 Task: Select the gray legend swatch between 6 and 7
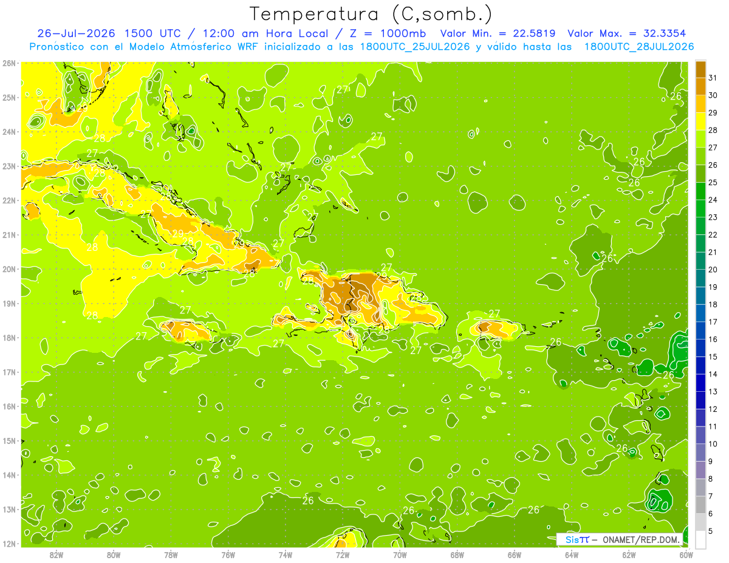[700, 505]
